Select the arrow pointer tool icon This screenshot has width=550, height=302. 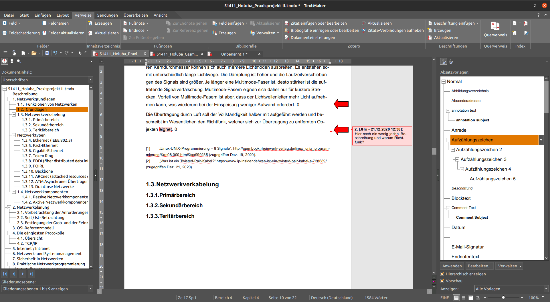coord(80,53)
